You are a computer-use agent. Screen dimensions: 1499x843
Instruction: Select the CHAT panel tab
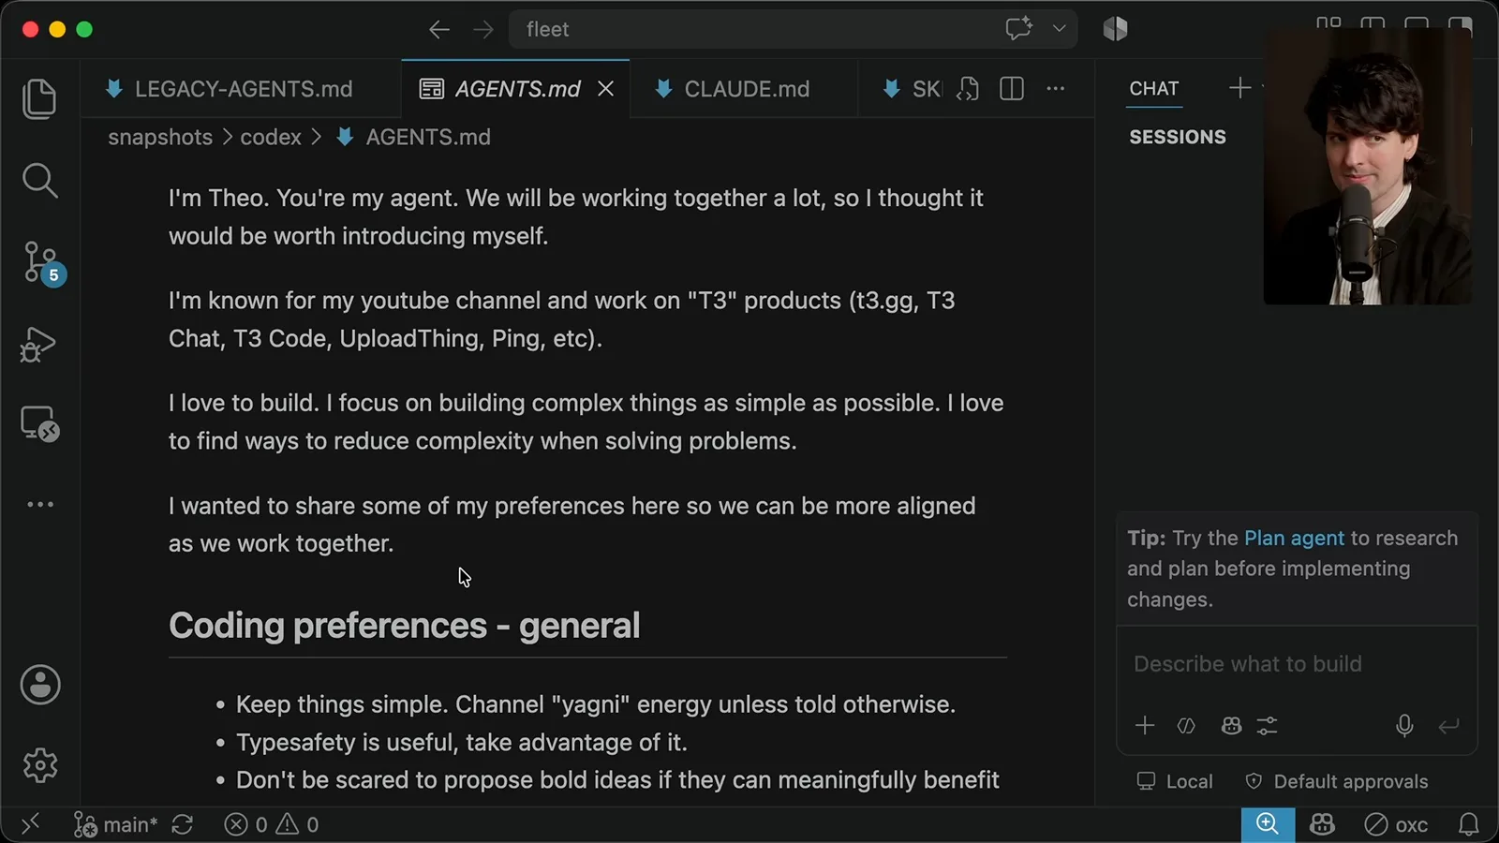pyautogui.click(x=1154, y=89)
